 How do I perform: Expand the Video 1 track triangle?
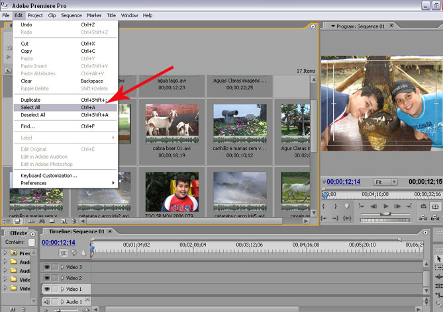(x=63, y=290)
